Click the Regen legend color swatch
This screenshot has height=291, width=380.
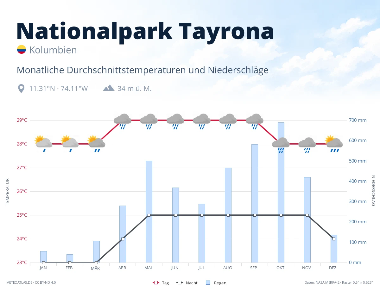pos(208,283)
